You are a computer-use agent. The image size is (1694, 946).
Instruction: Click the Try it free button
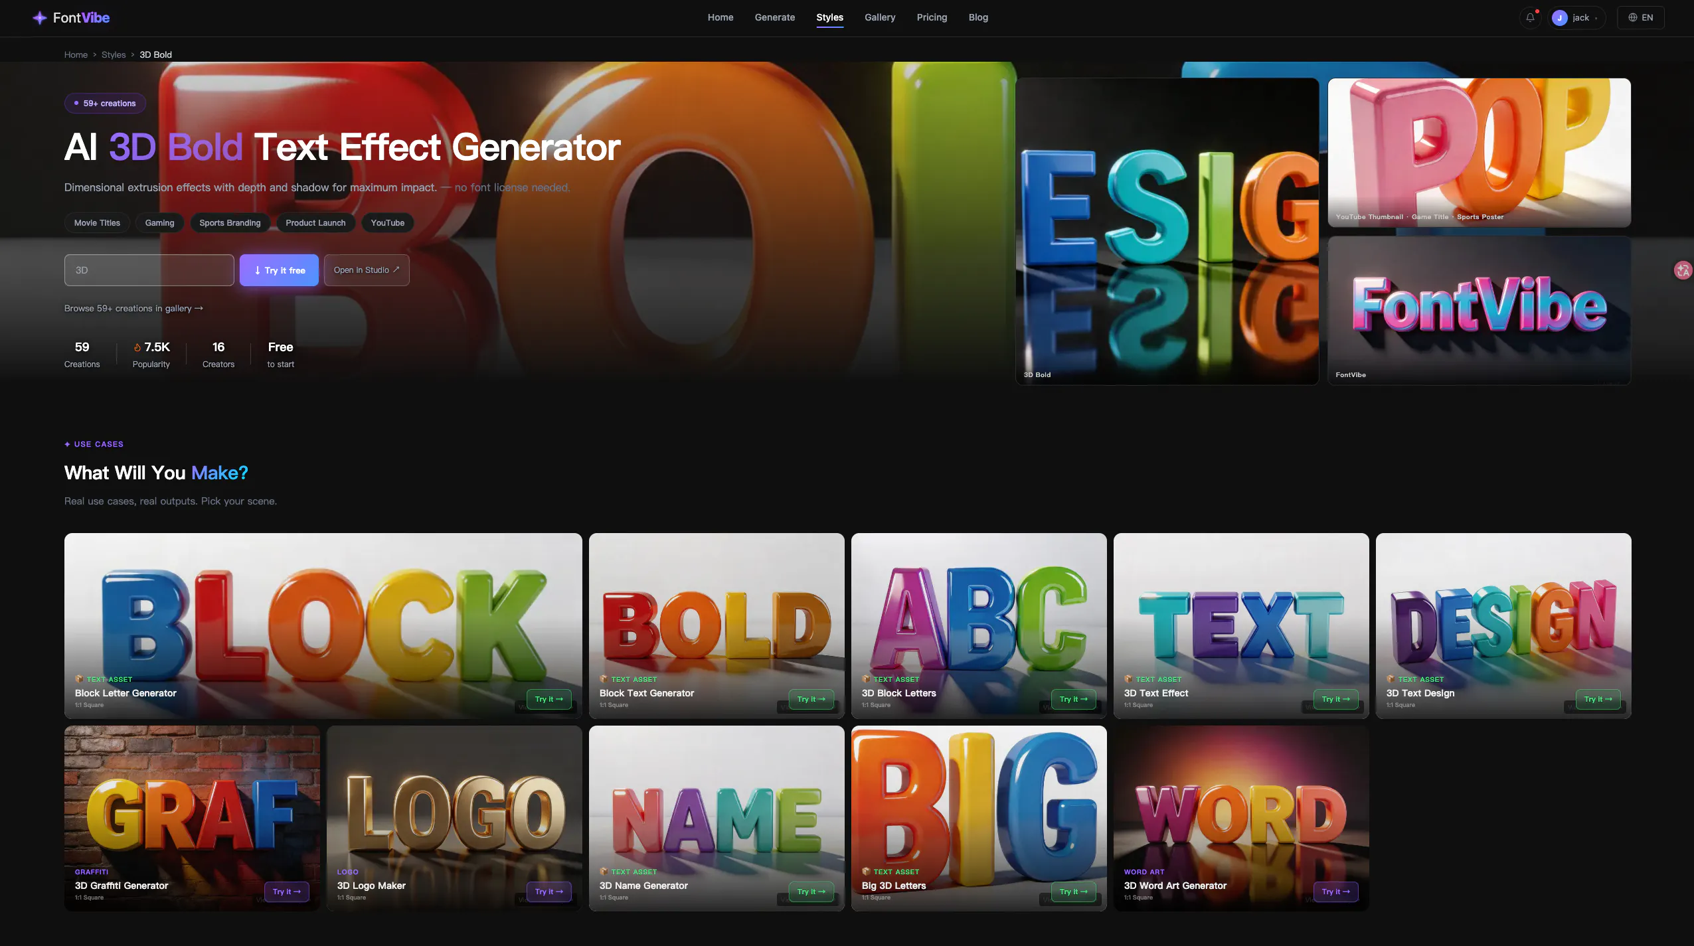[x=279, y=270]
